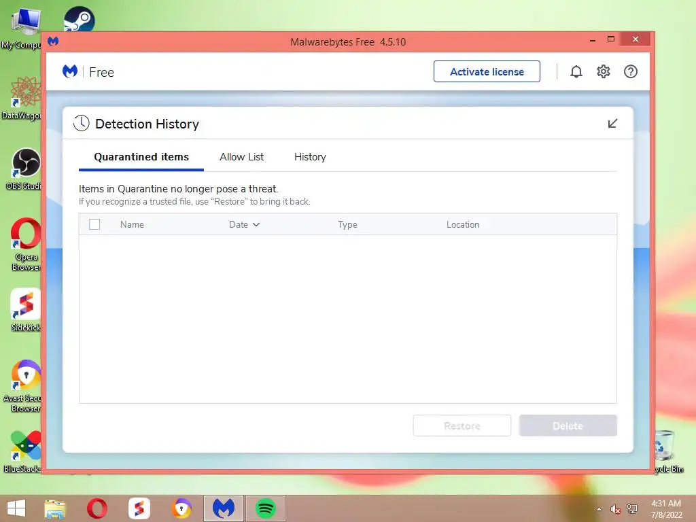Select Malwarebytes in the taskbar
696x522 pixels.
223,508
